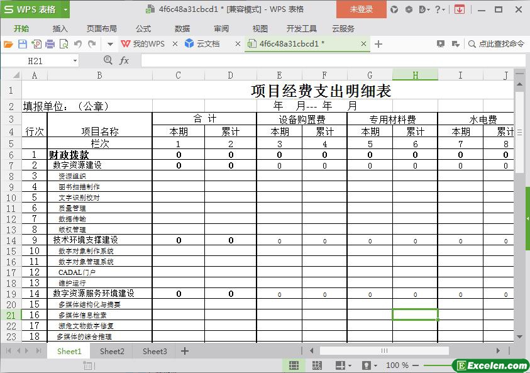The height and width of the screenshot is (373, 530).
Task: Open the WPS 表格 application menu dropdown
Action: click(65, 10)
